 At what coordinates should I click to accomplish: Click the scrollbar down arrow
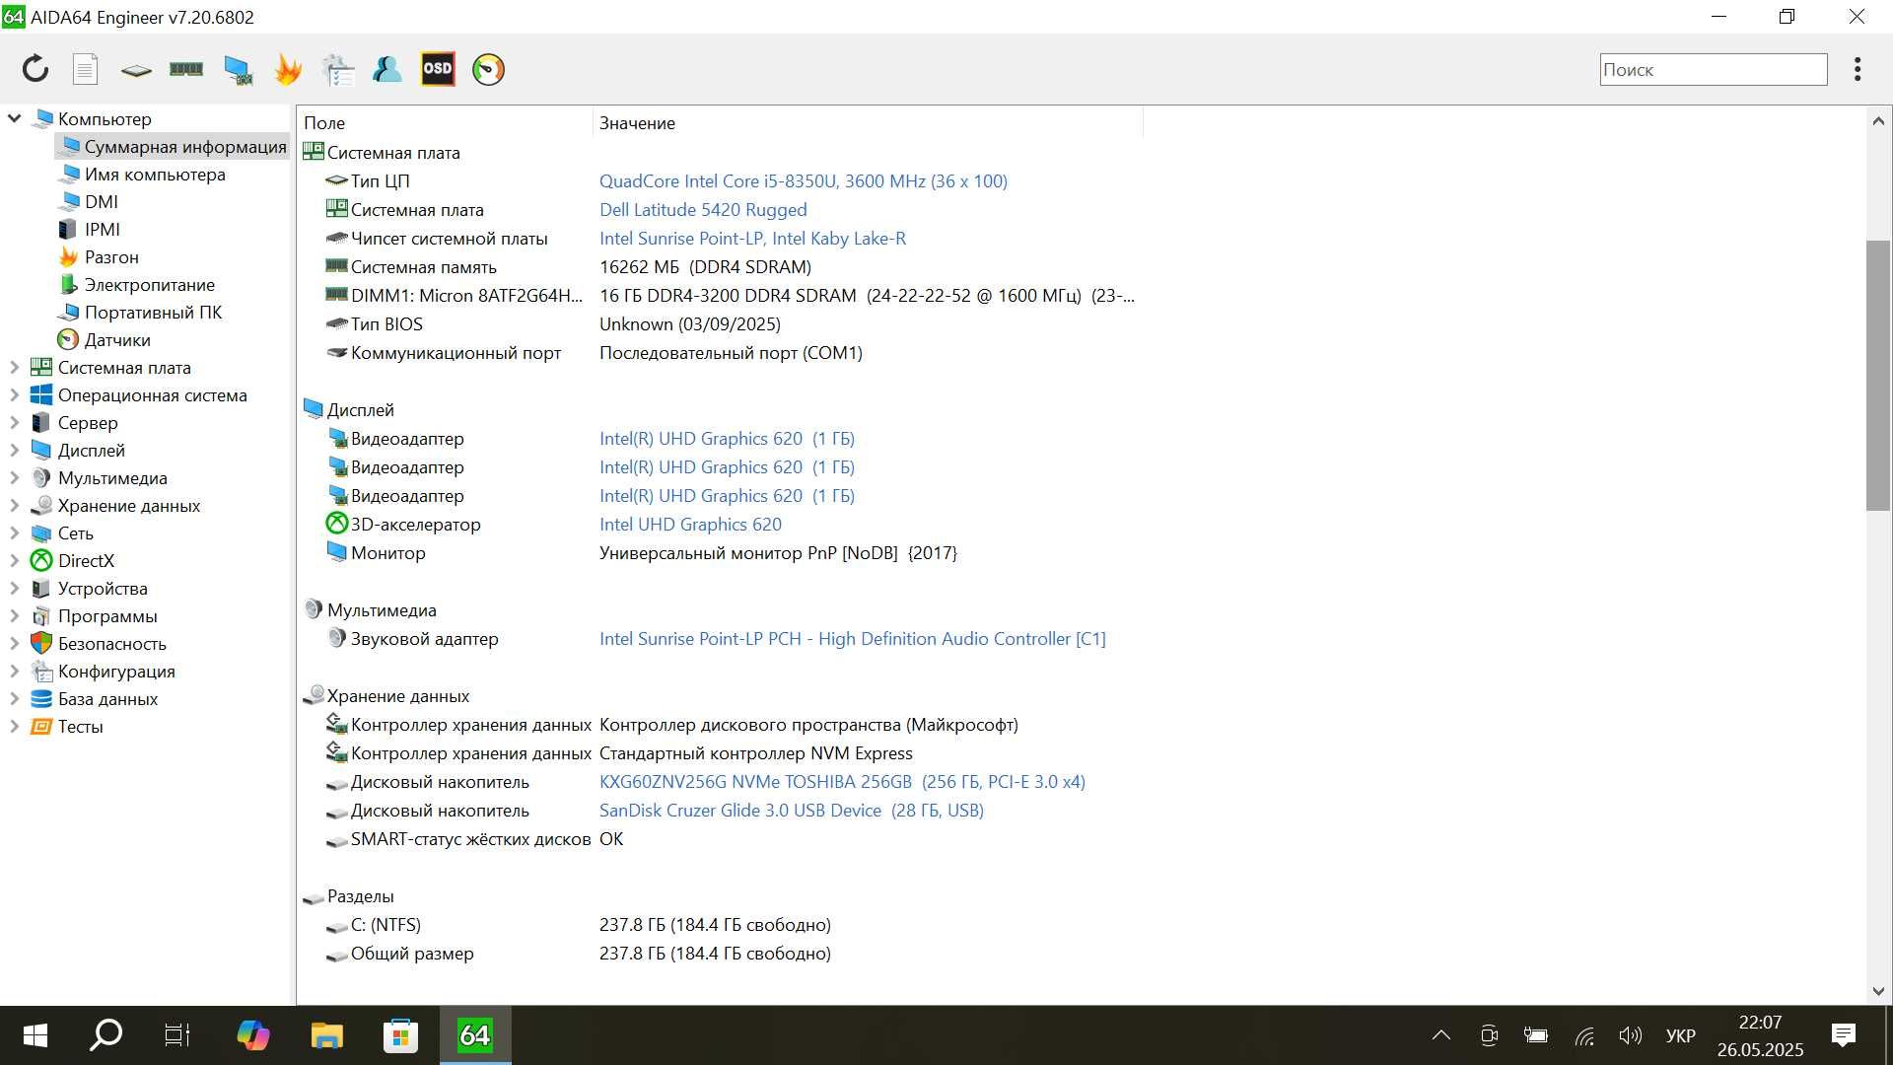click(x=1877, y=991)
